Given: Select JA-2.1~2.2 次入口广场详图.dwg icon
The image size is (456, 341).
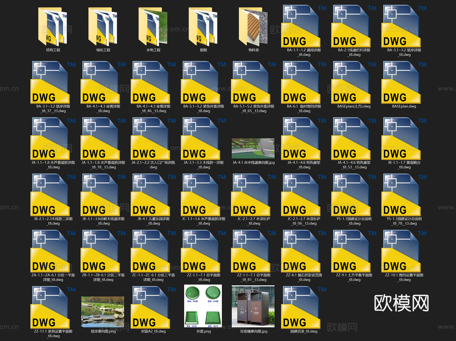Looking at the screenshot, I should point(153,138).
